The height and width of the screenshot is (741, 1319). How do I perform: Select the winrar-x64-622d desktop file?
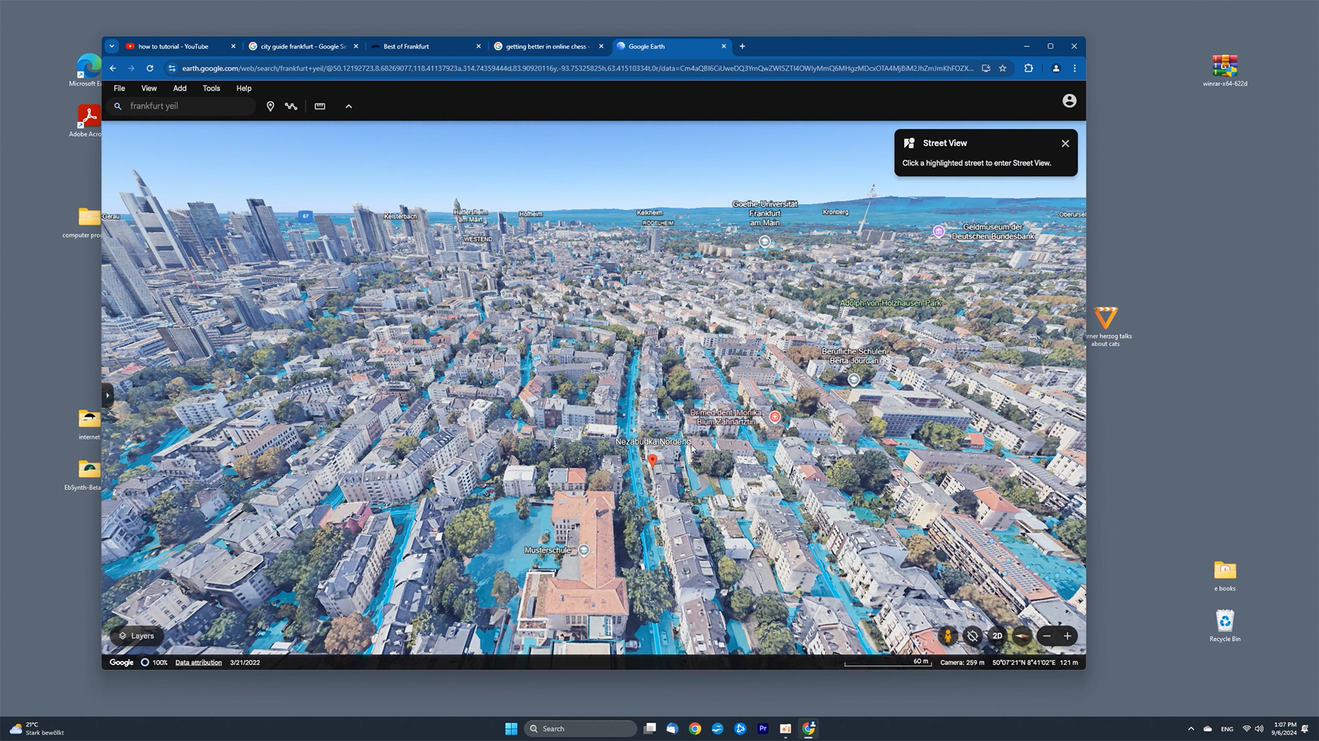pos(1225,71)
